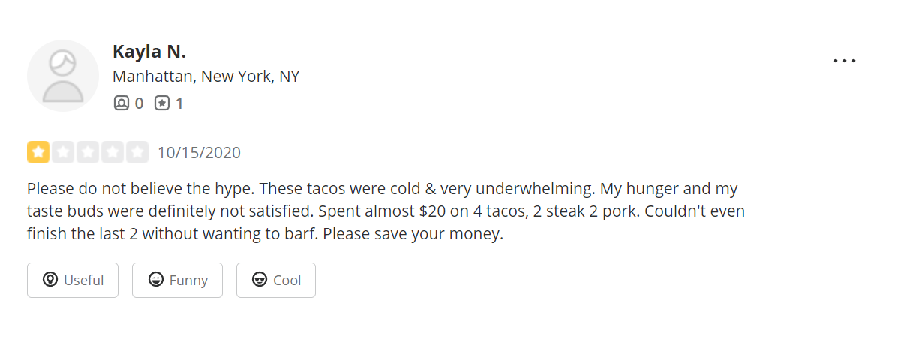
Task: Click the filled first rating star
Action: [x=38, y=153]
